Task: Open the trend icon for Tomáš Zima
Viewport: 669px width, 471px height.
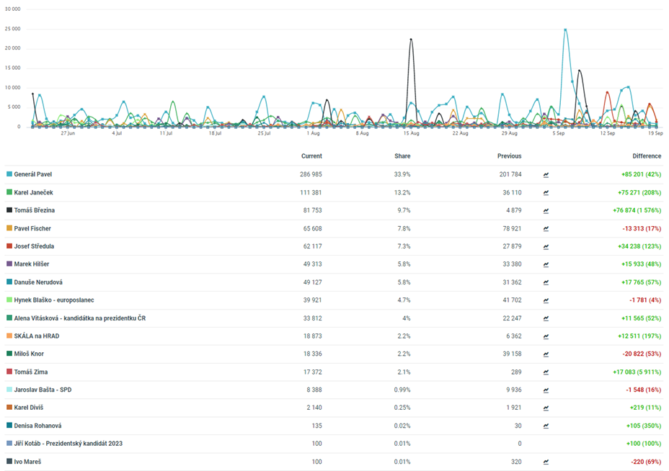Action: [x=546, y=372]
